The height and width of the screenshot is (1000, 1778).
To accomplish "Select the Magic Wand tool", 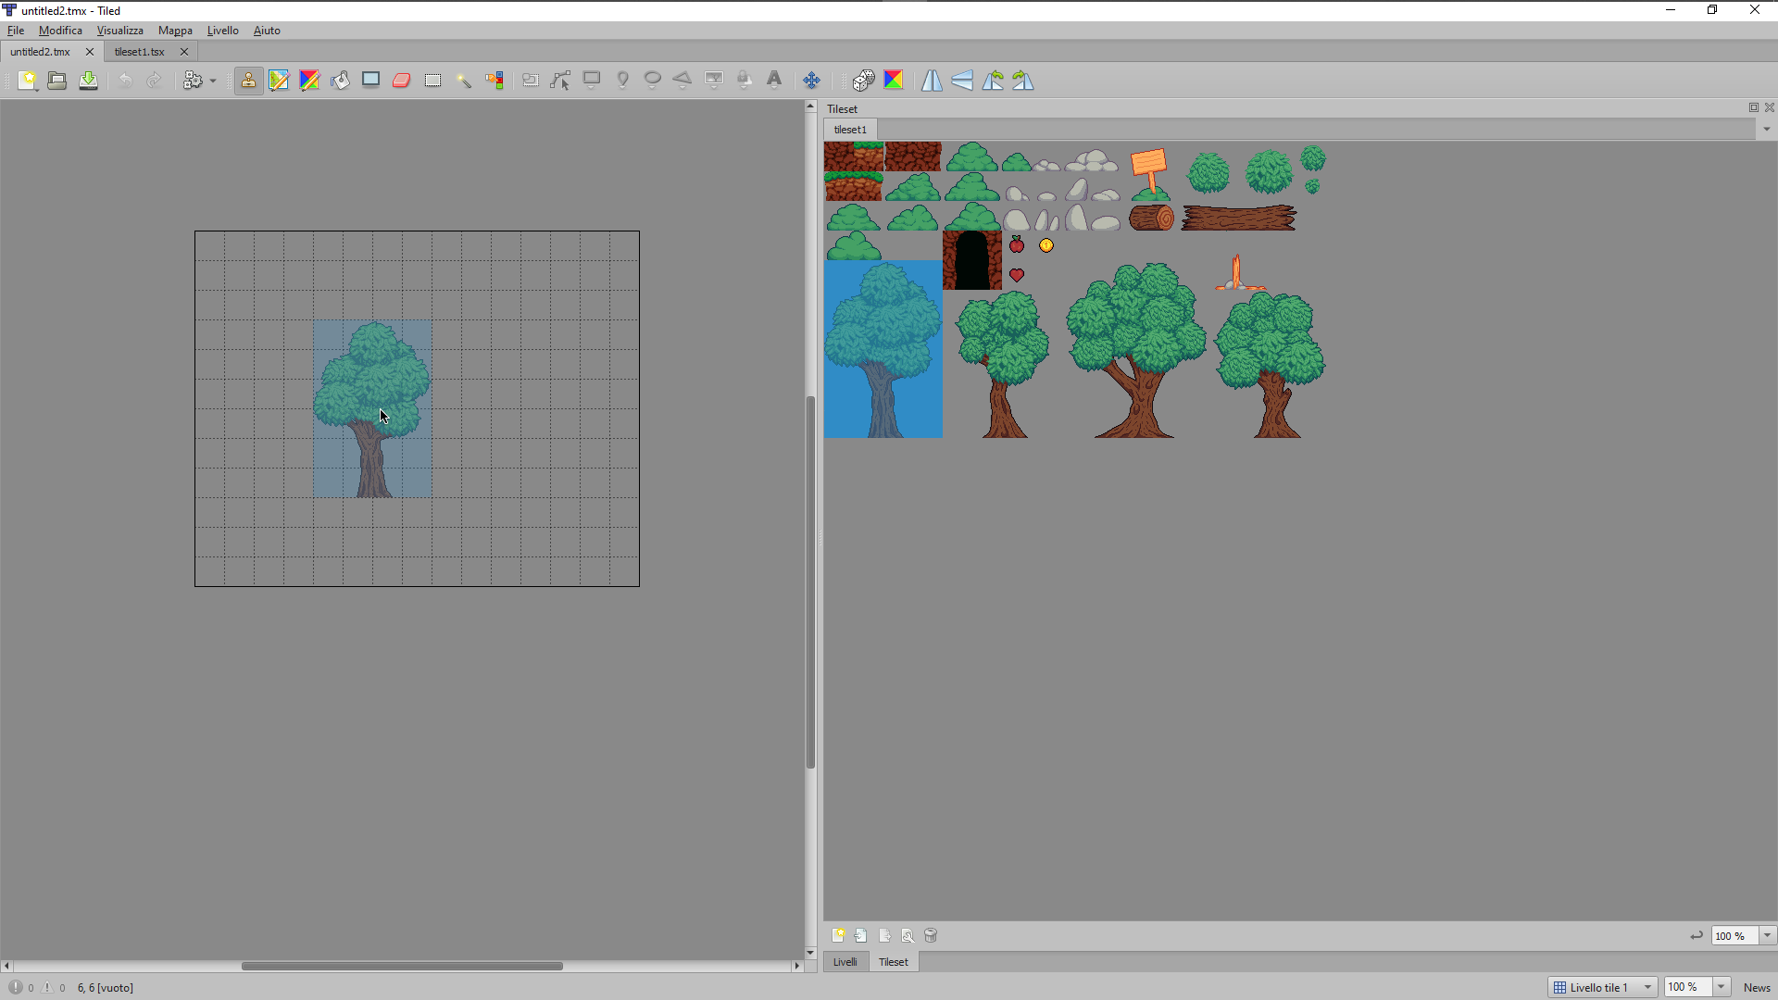I will [464, 80].
